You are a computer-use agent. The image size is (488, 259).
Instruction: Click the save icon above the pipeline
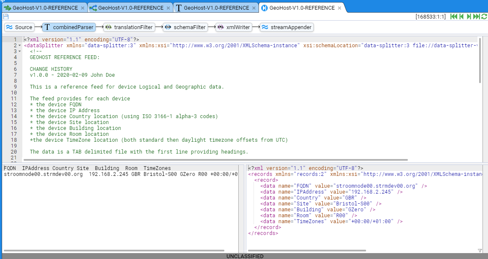tap(5, 16)
